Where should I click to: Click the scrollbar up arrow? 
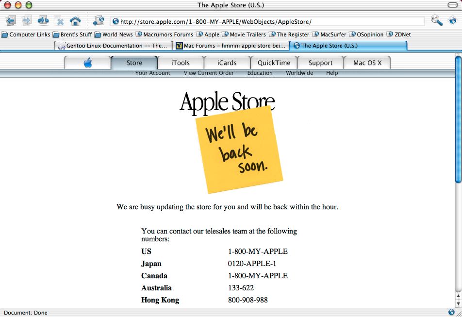(458, 296)
